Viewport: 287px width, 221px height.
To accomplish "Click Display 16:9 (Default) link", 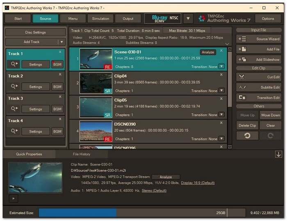I will [x=198, y=183].
